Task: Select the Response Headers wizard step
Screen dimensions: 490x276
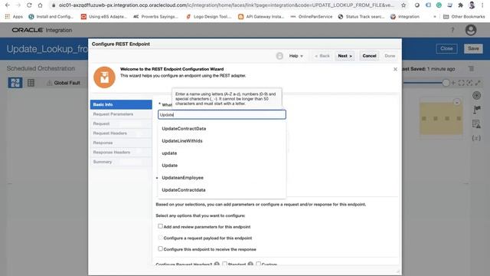Action: (x=121, y=153)
